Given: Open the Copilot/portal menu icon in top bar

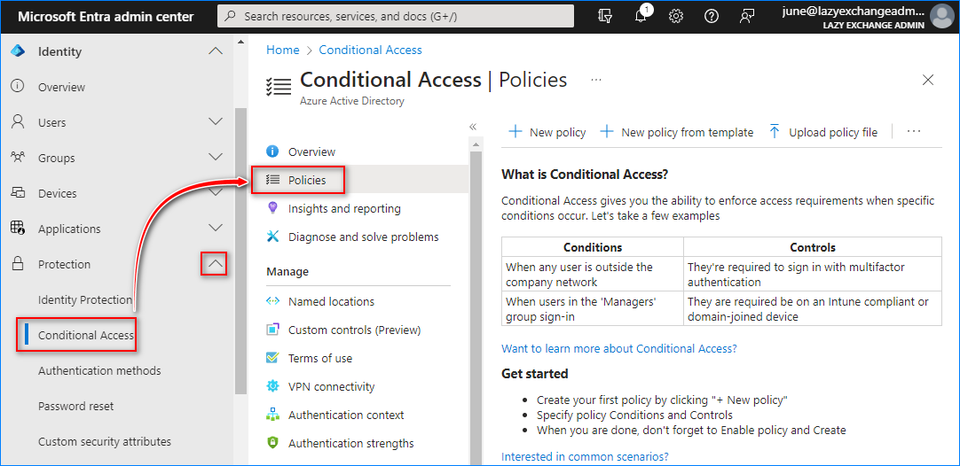Looking at the screenshot, I should 605,17.
